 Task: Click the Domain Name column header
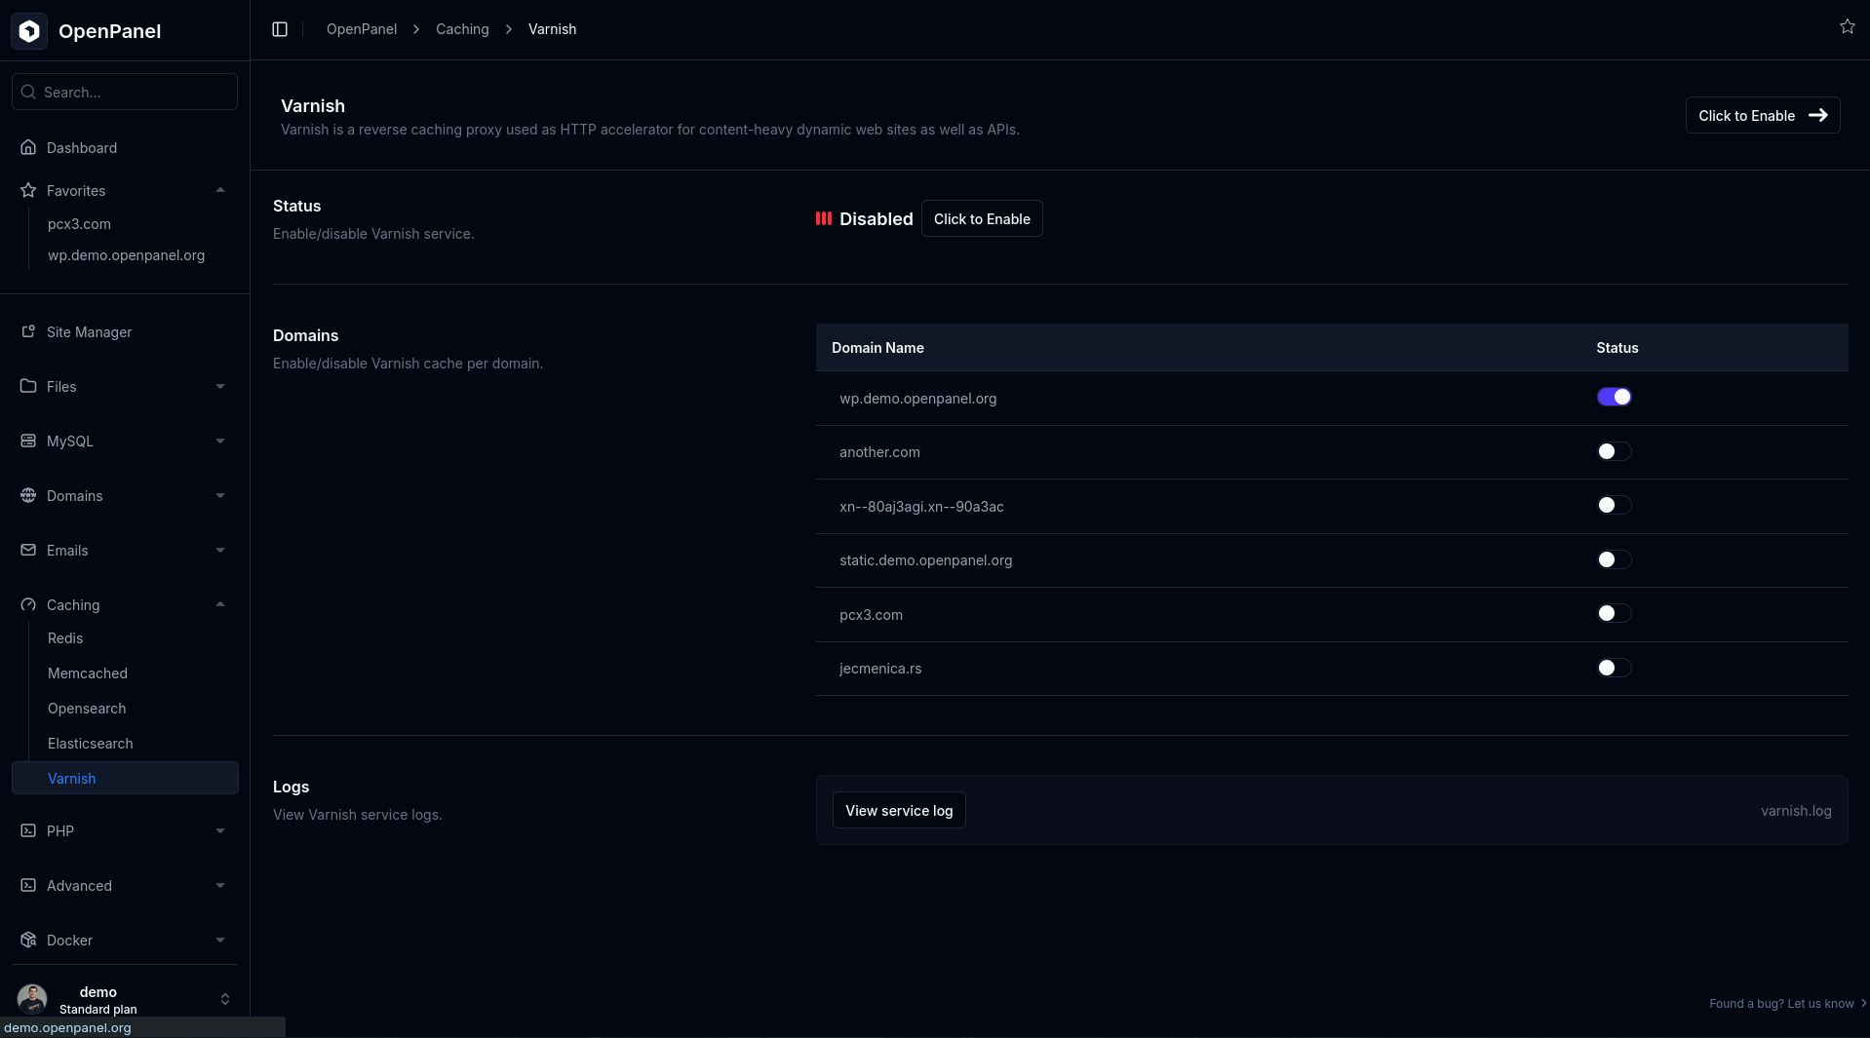coord(877,347)
